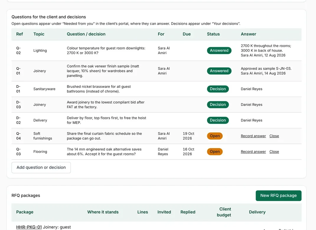316x230 pixels.
Task: Click the Package column header in RFQ table
Action: click(25, 212)
